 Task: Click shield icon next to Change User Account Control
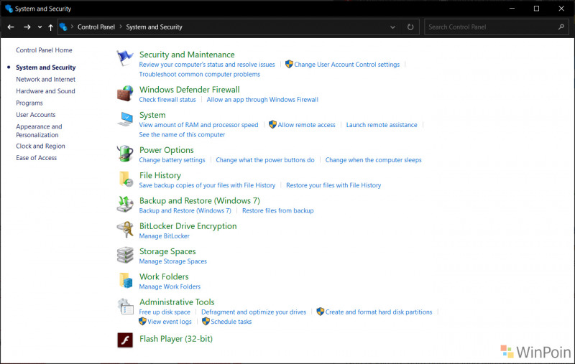pyautogui.click(x=289, y=64)
